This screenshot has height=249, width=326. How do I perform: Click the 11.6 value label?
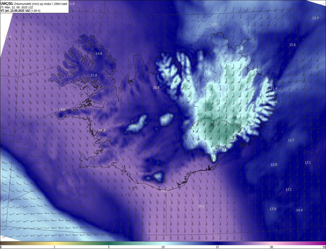pyautogui.click(x=156, y=176)
